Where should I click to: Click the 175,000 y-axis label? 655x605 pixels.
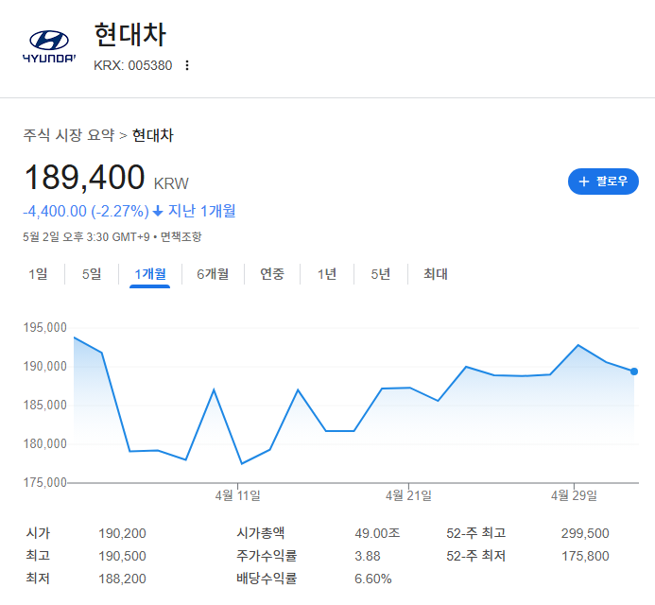[x=45, y=482]
